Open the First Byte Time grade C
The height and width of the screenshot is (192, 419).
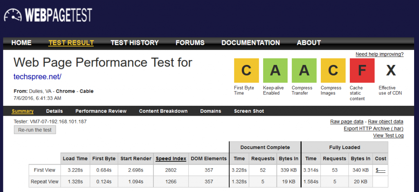[x=246, y=70]
